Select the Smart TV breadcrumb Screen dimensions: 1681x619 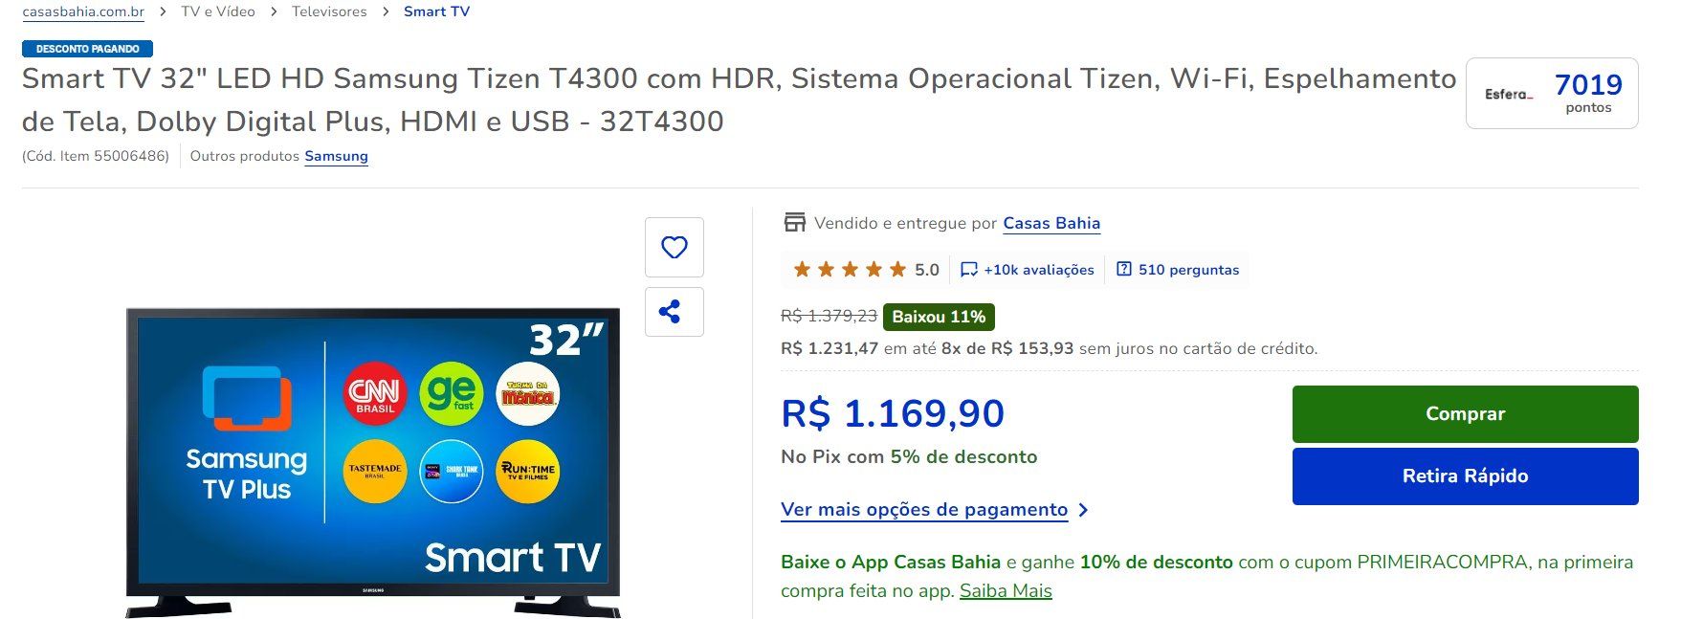pyautogui.click(x=436, y=11)
